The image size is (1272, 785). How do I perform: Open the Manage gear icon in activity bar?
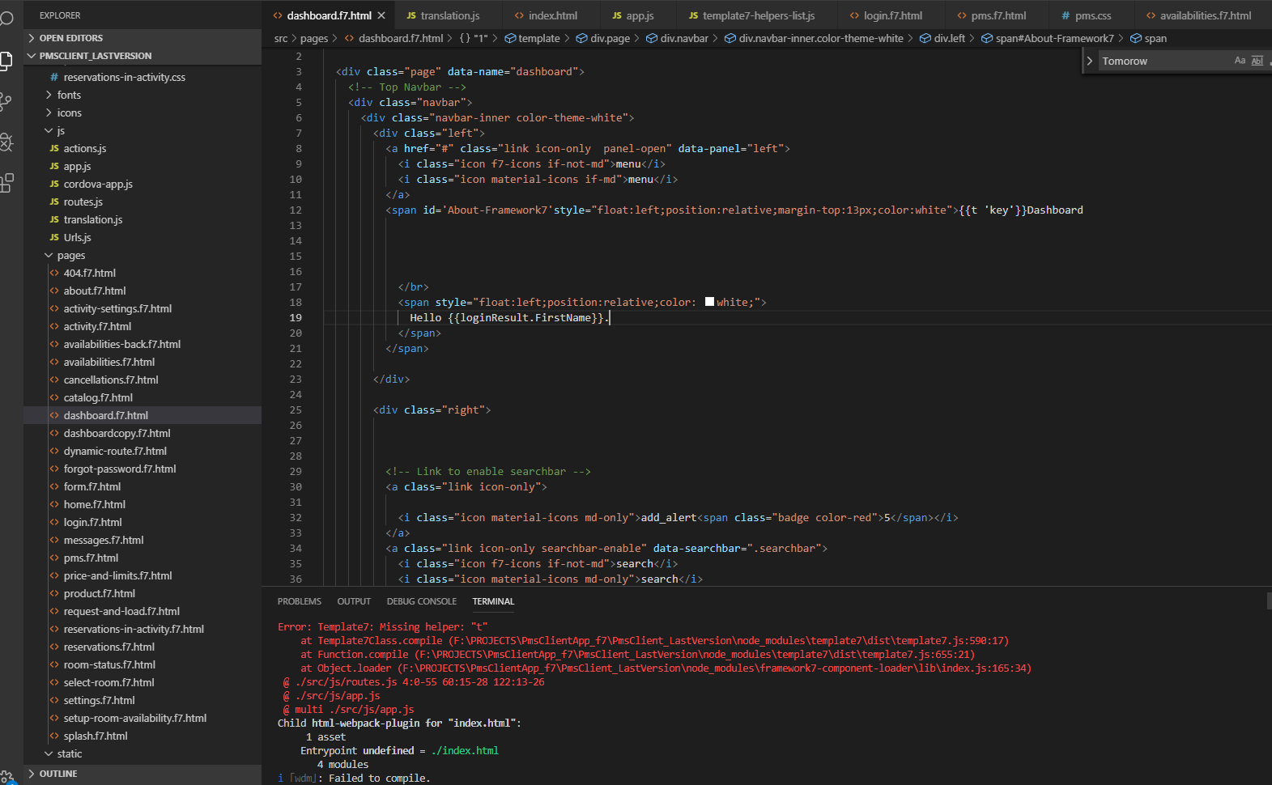[6, 777]
